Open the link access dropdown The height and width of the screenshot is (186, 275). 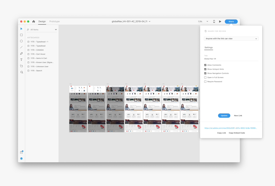click(231, 39)
